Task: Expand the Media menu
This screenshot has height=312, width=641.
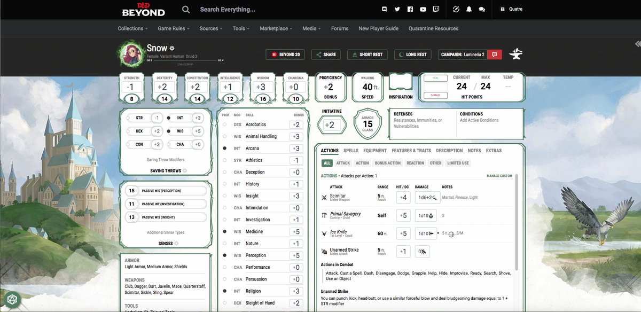Action: point(311,28)
